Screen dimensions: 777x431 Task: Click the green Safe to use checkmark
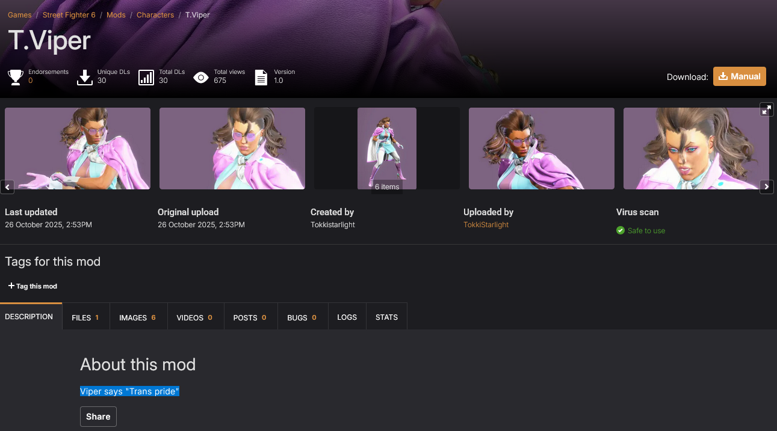(x=621, y=230)
